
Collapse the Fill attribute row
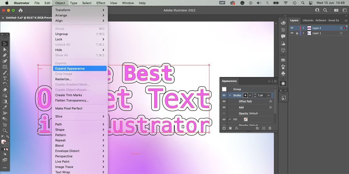(x=230, y=119)
